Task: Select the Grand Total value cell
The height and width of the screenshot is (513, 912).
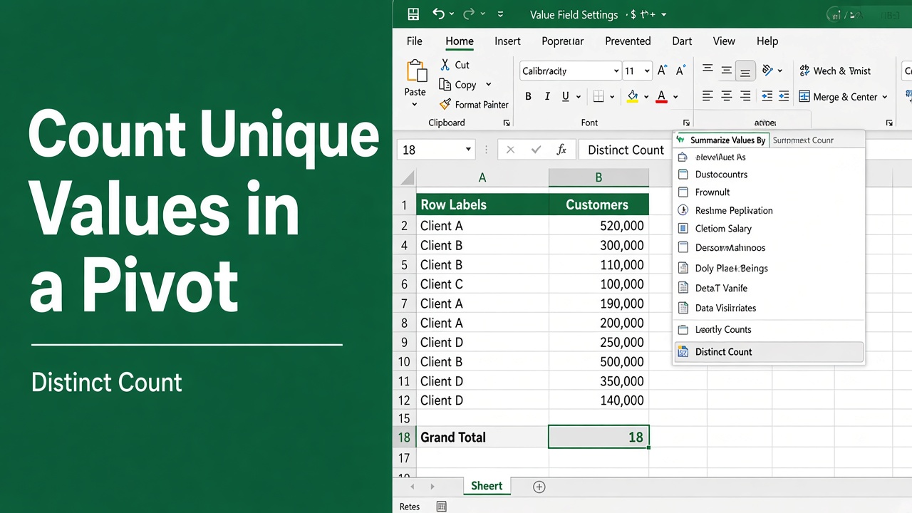Action: (x=598, y=437)
